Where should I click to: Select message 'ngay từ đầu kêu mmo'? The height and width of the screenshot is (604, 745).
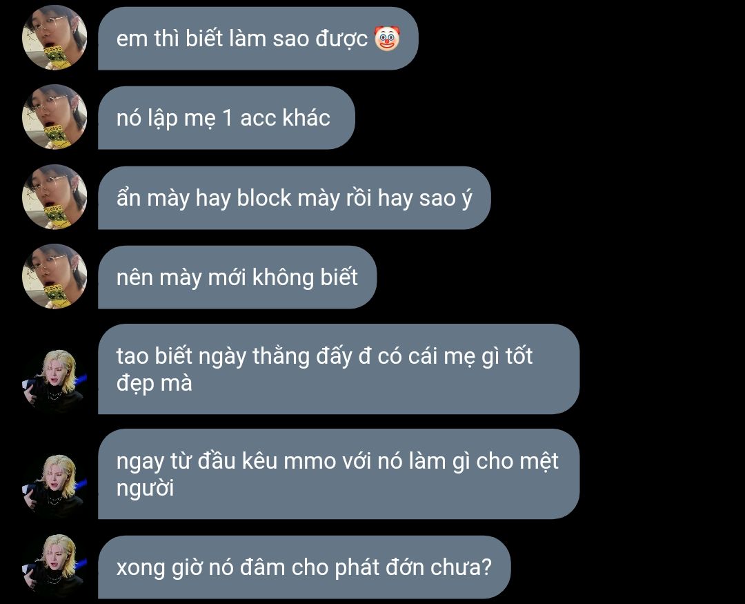[x=339, y=474]
